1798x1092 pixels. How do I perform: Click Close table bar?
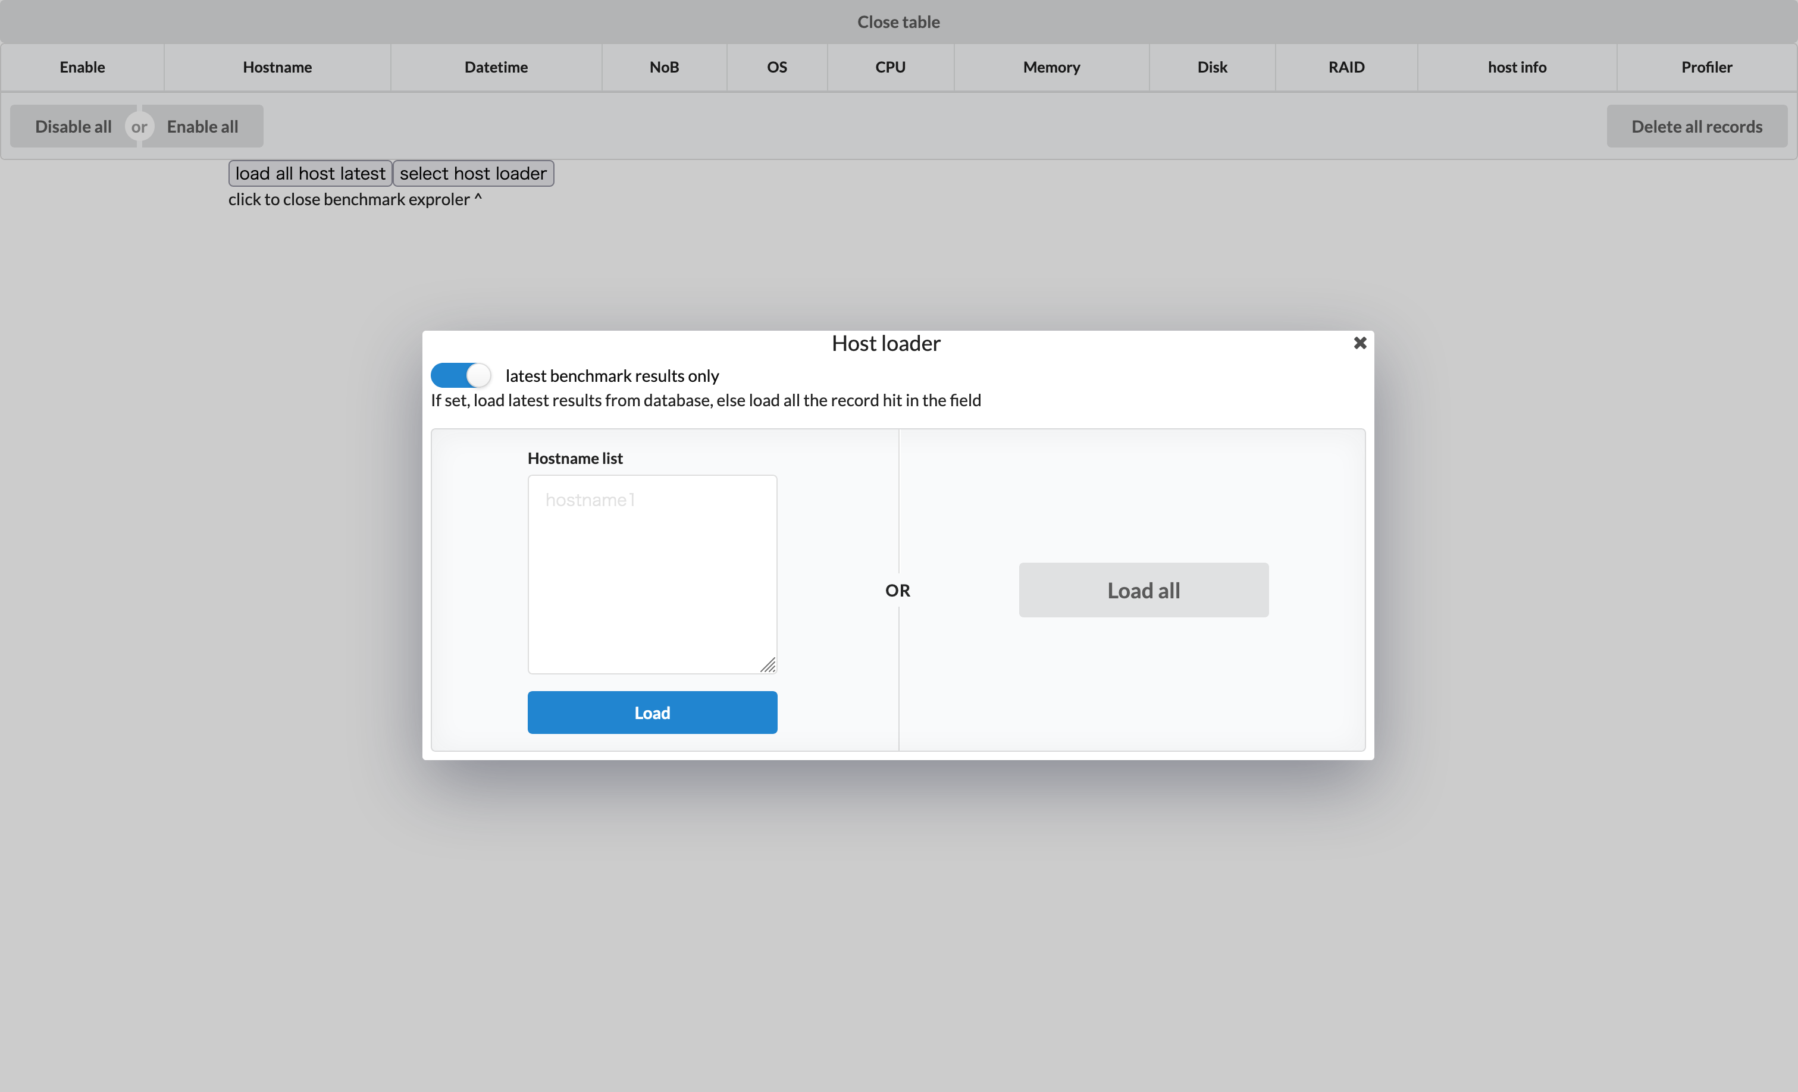coord(898,22)
